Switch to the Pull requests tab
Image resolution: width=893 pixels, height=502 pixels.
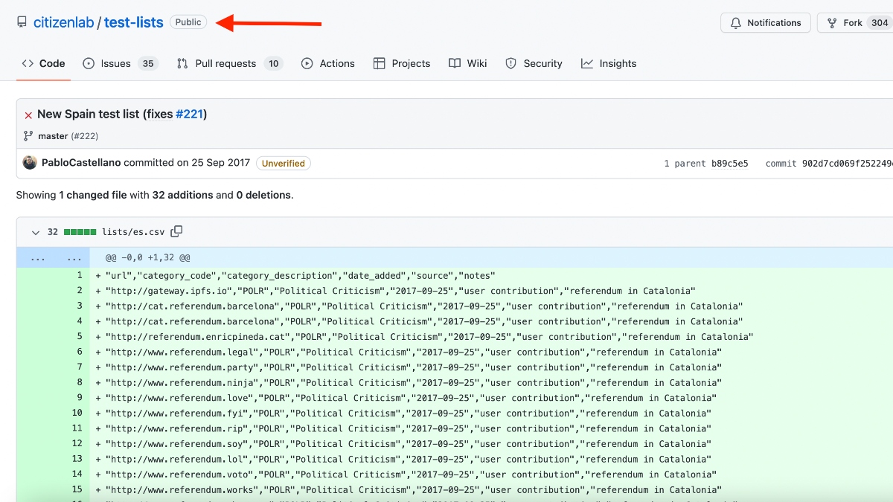(229, 63)
